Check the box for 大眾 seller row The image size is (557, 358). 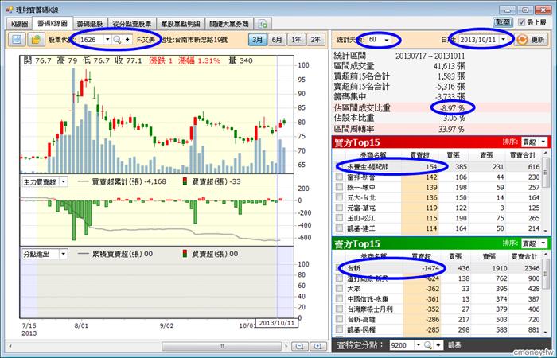339,288
